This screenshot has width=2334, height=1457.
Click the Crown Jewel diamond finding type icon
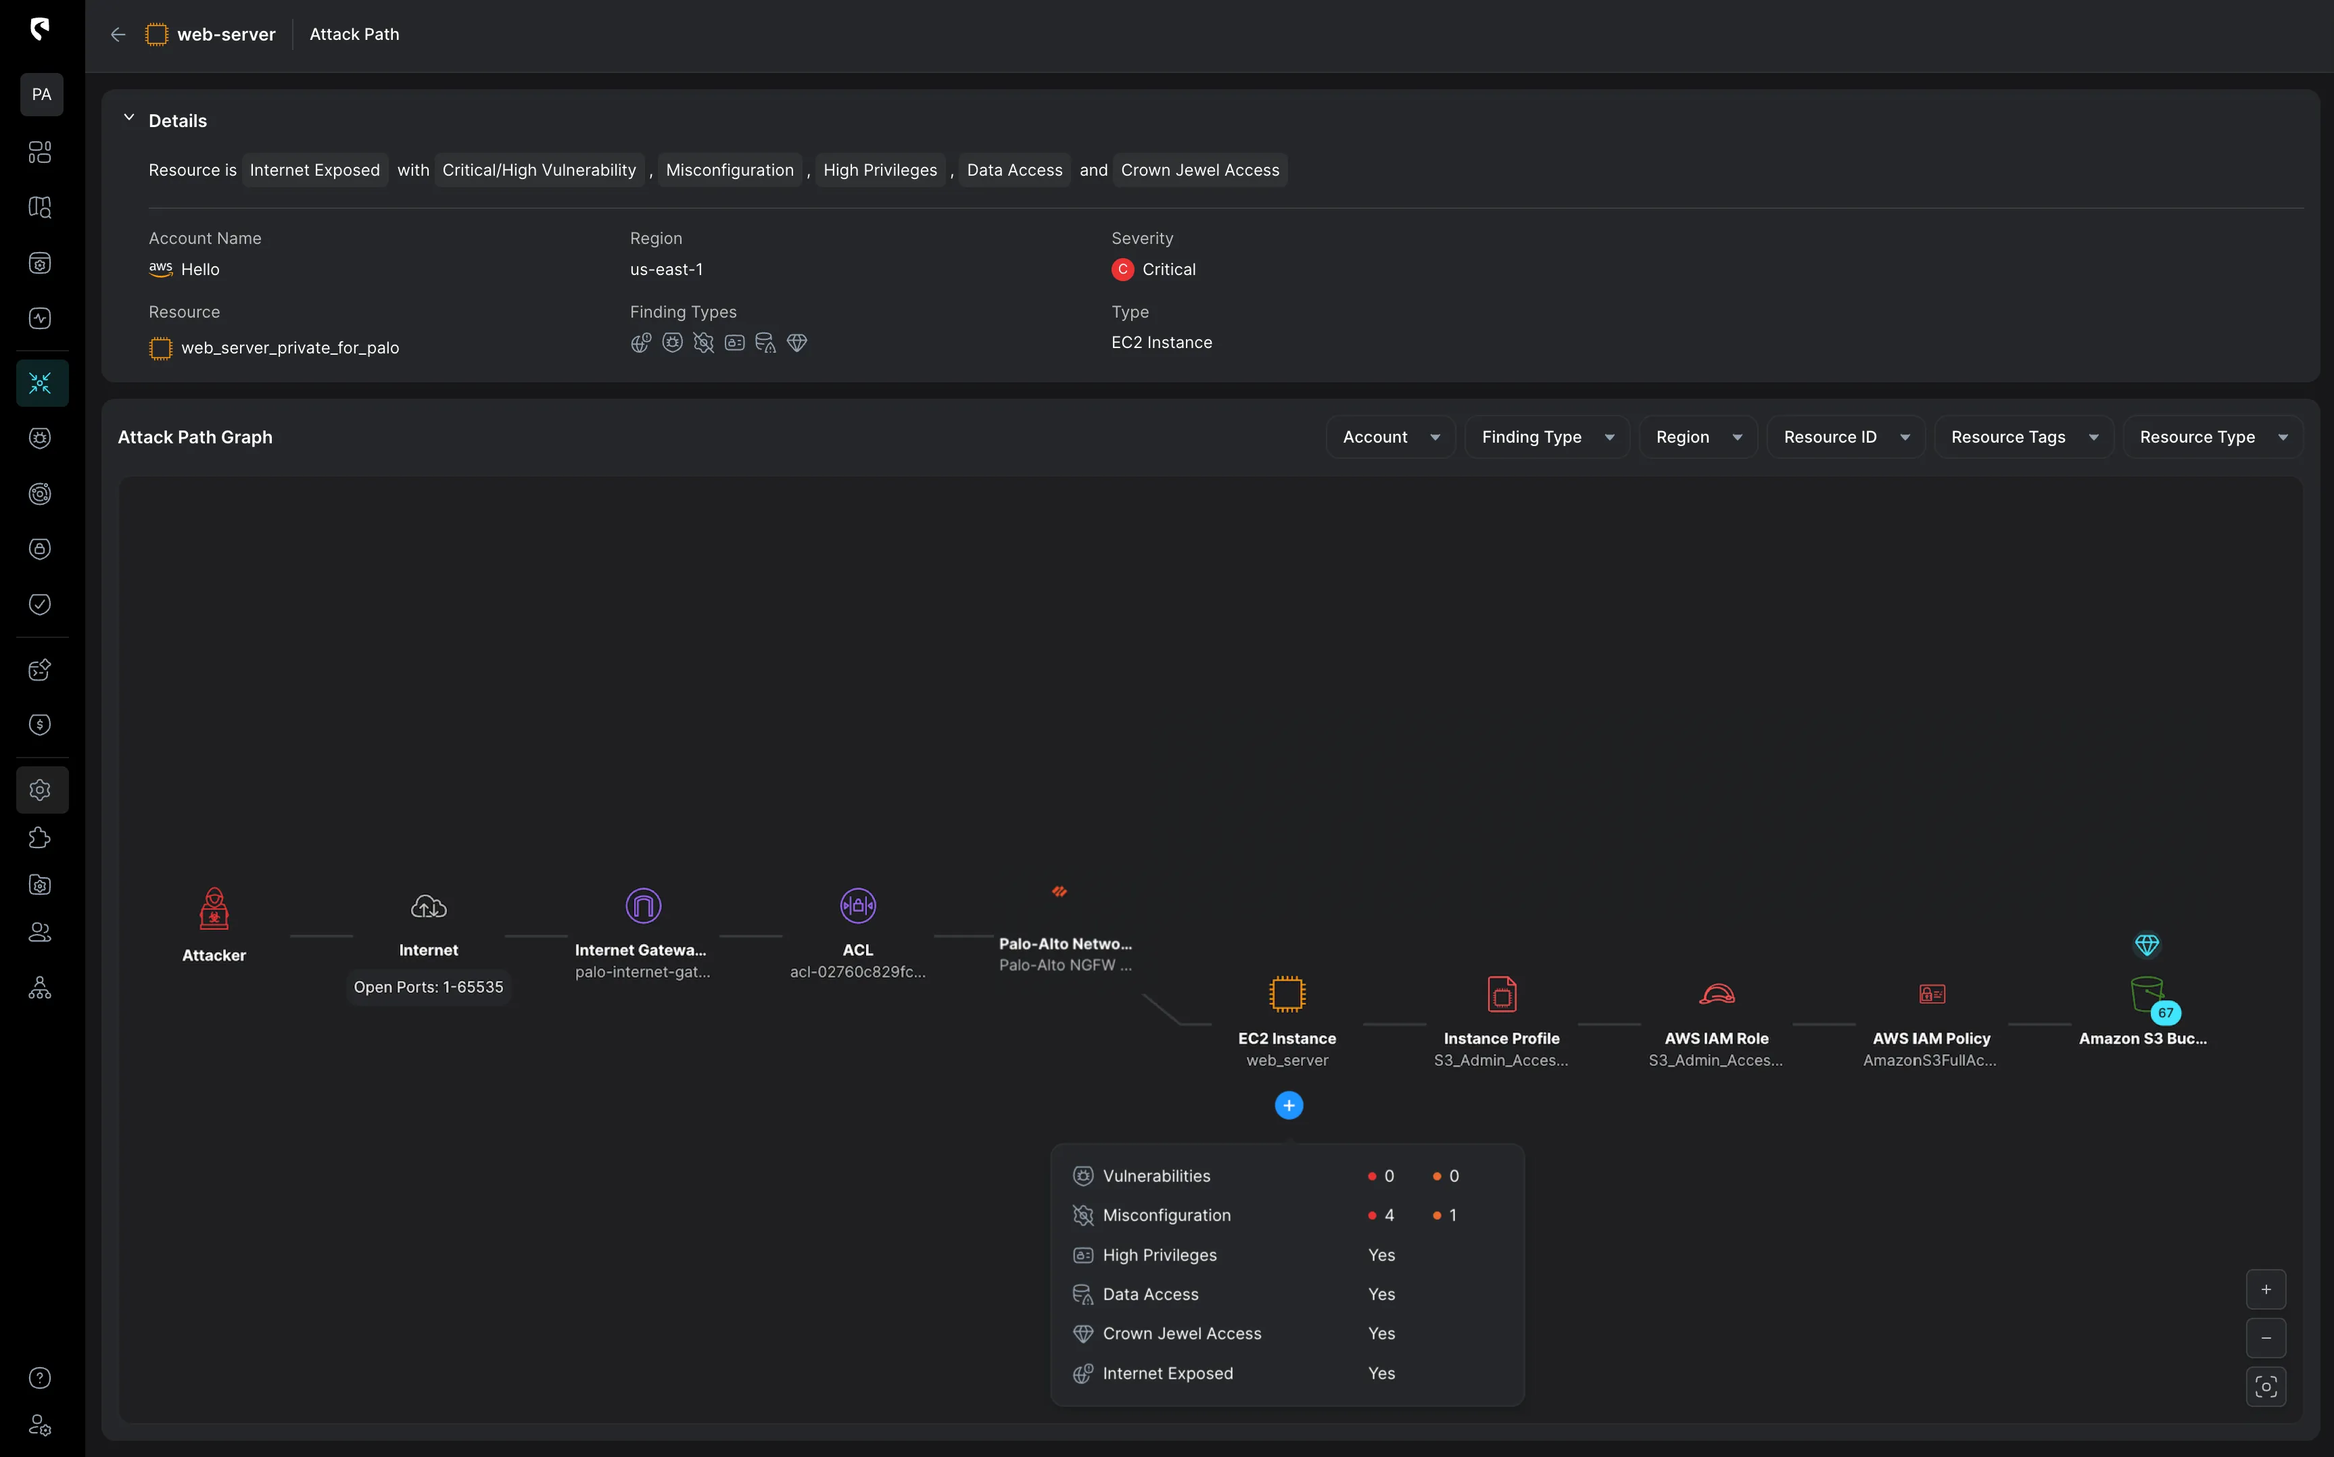pyautogui.click(x=797, y=343)
